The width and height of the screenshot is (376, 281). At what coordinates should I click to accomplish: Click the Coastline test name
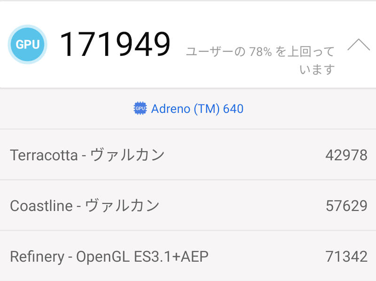coord(41,205)
